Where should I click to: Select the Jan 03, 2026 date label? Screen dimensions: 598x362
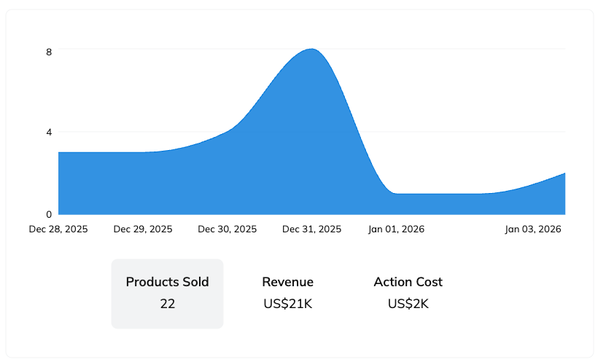click(x=533, y=229)
